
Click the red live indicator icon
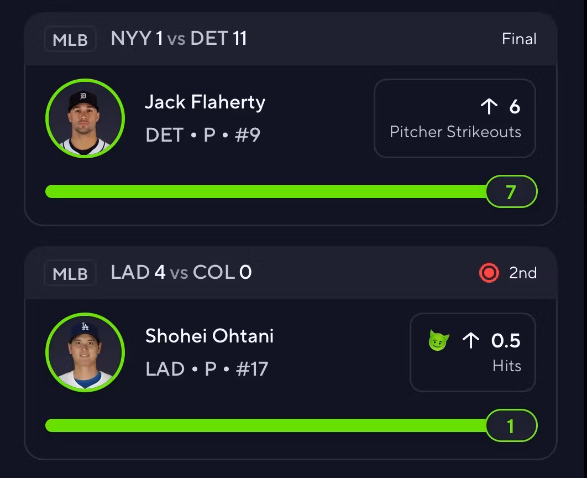489,273
